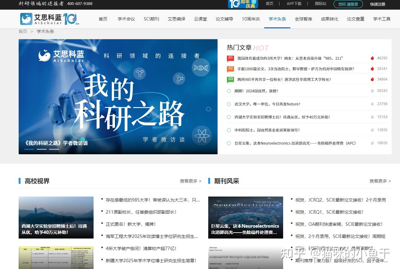This screenshot has height=269, width=400.
Task: Open article 我国改名最成功的3所大学
Action: coord(290,58)
